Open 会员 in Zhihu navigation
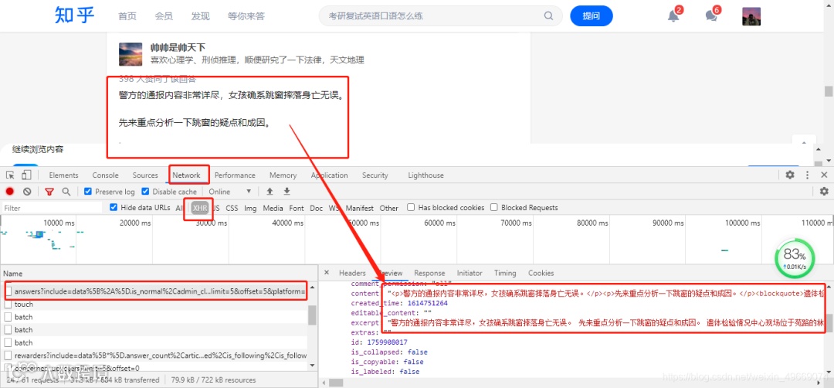The height and width of the screenshot is (388, 834). (x=164, y=16)
